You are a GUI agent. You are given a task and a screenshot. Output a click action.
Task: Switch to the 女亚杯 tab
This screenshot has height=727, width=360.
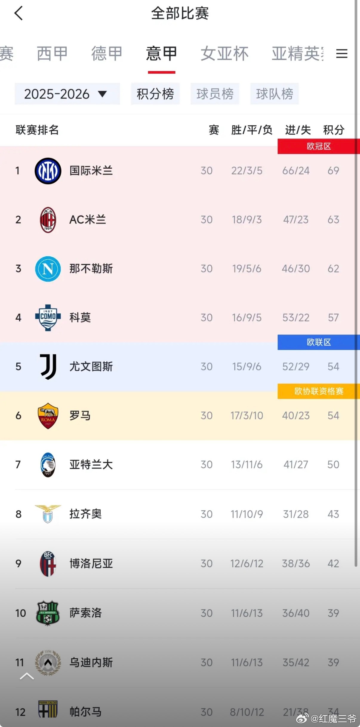[x=225, y=54]
